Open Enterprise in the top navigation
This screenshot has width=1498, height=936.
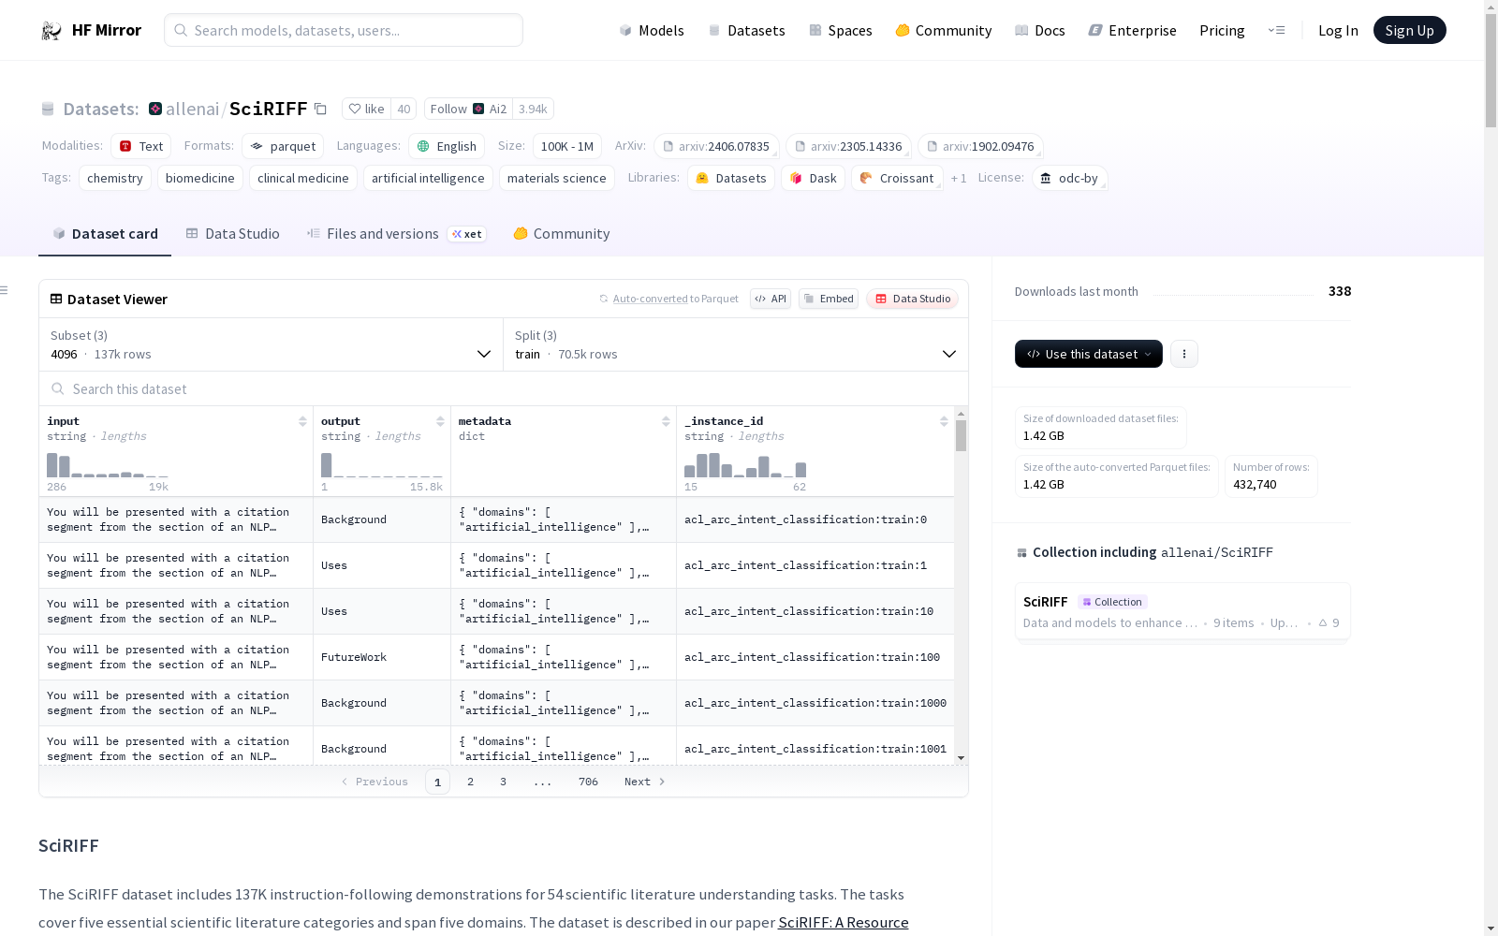pos(1133,30)
